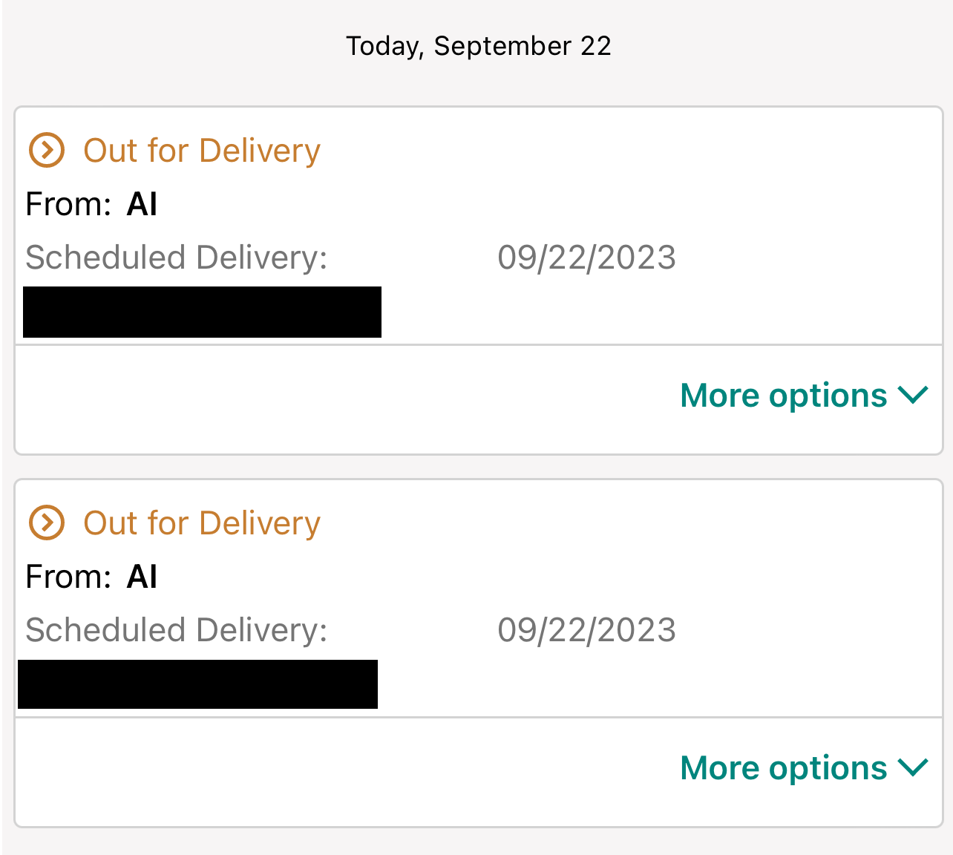The image size is (953, 855).
Task: Select the Out for Delivery heading in first card
Action: (202, 150)
